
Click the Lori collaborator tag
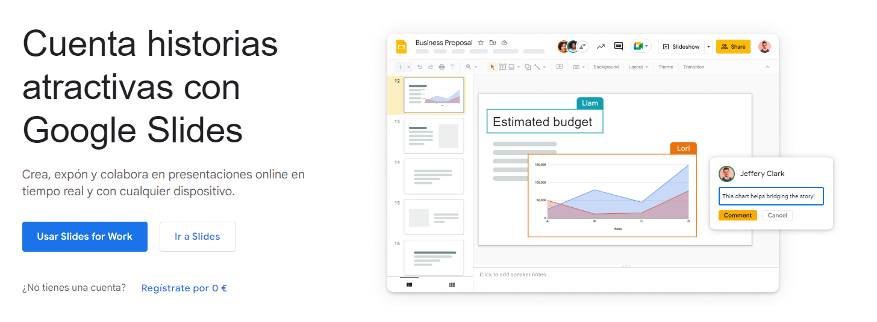click(683, 148)
